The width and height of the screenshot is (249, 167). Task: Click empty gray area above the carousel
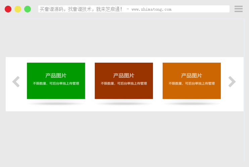124,38
